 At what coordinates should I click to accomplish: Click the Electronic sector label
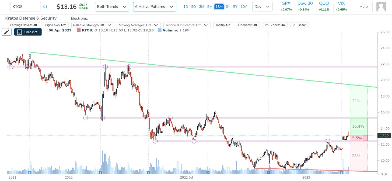[79, 19]
